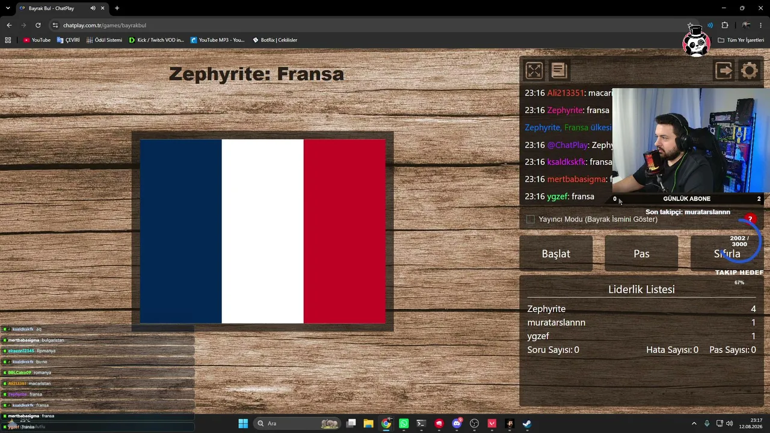Screen dimensions: 770x433
Task: Mute the tab via speaker icon
Action: tap(93, 8)
